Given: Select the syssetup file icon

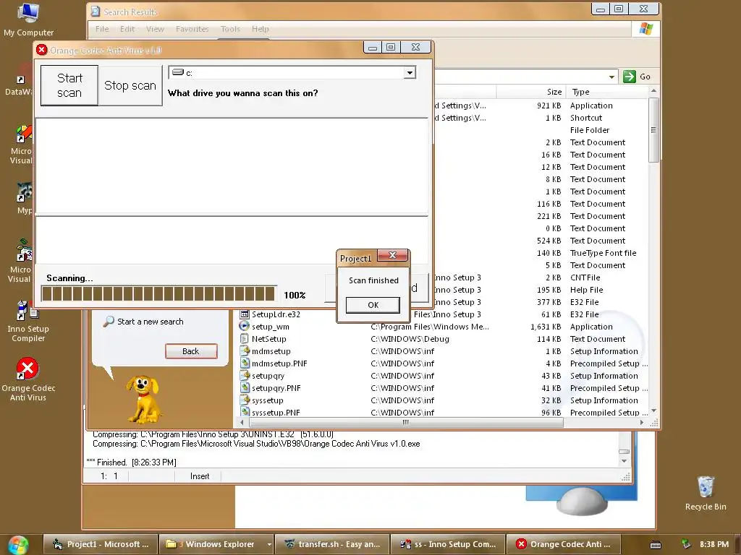Looking at the screenshot, I should tap(245, 400).
